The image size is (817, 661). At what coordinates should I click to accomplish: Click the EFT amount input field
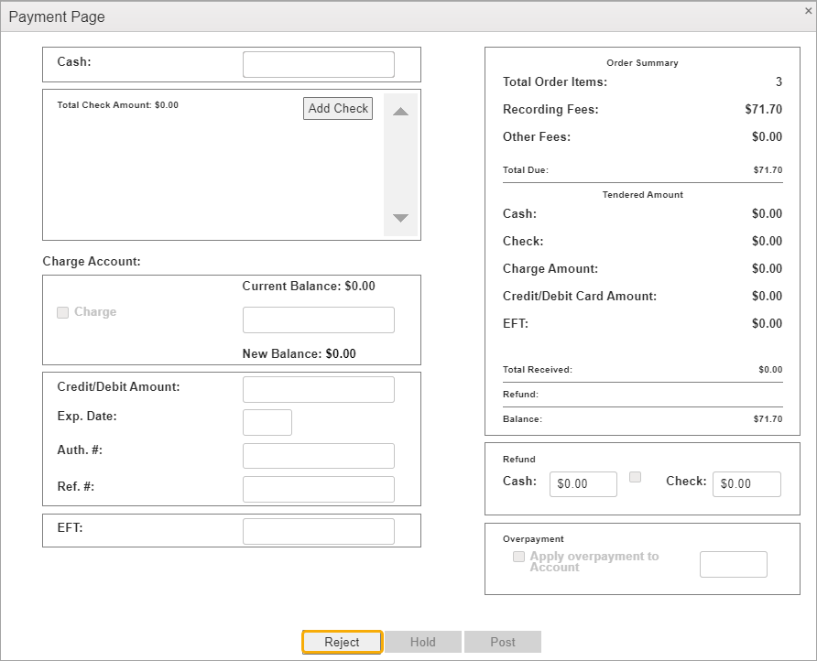coord(318,531)
